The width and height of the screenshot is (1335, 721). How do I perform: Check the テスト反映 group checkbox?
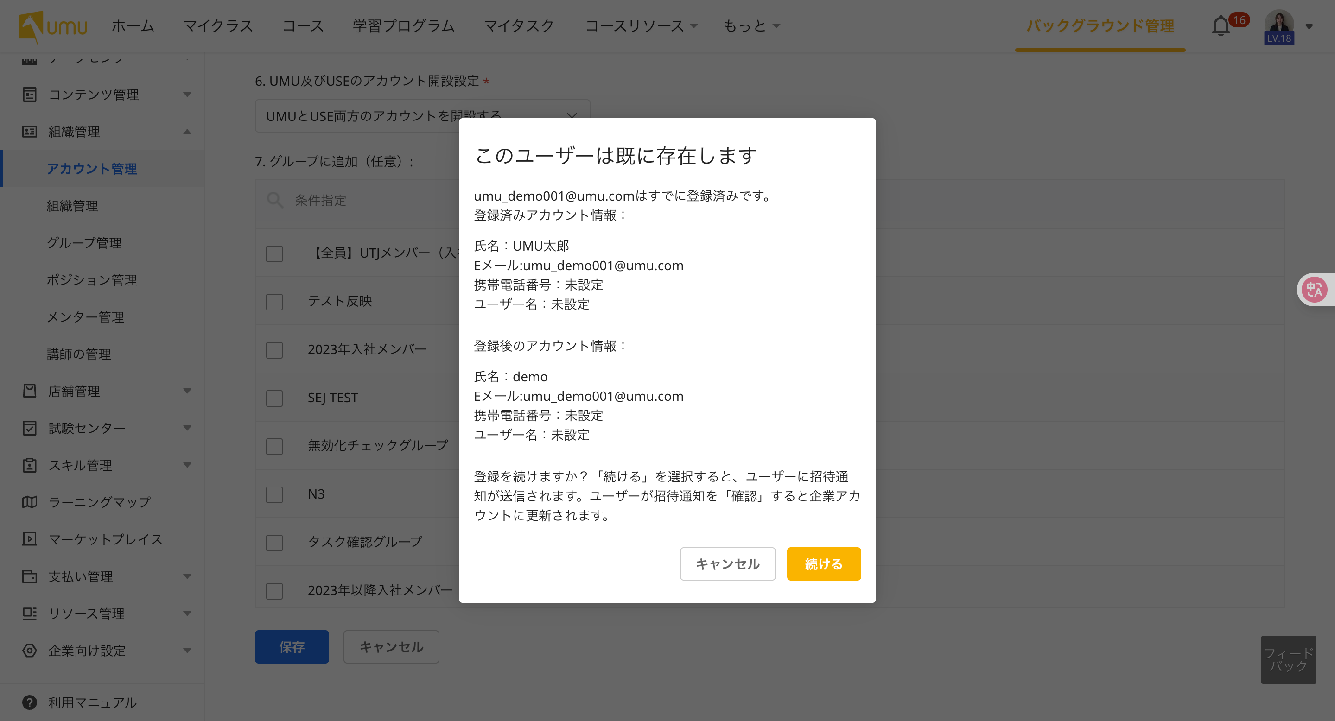[274, 302]
